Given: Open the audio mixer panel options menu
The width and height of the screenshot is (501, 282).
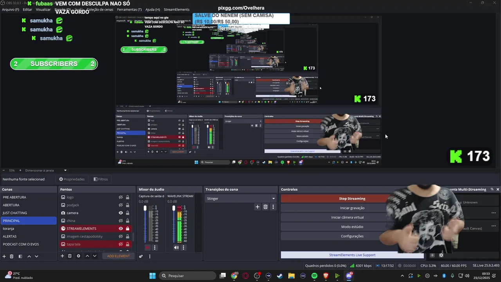Looking at the screenshot, I should tap(150, 257).
